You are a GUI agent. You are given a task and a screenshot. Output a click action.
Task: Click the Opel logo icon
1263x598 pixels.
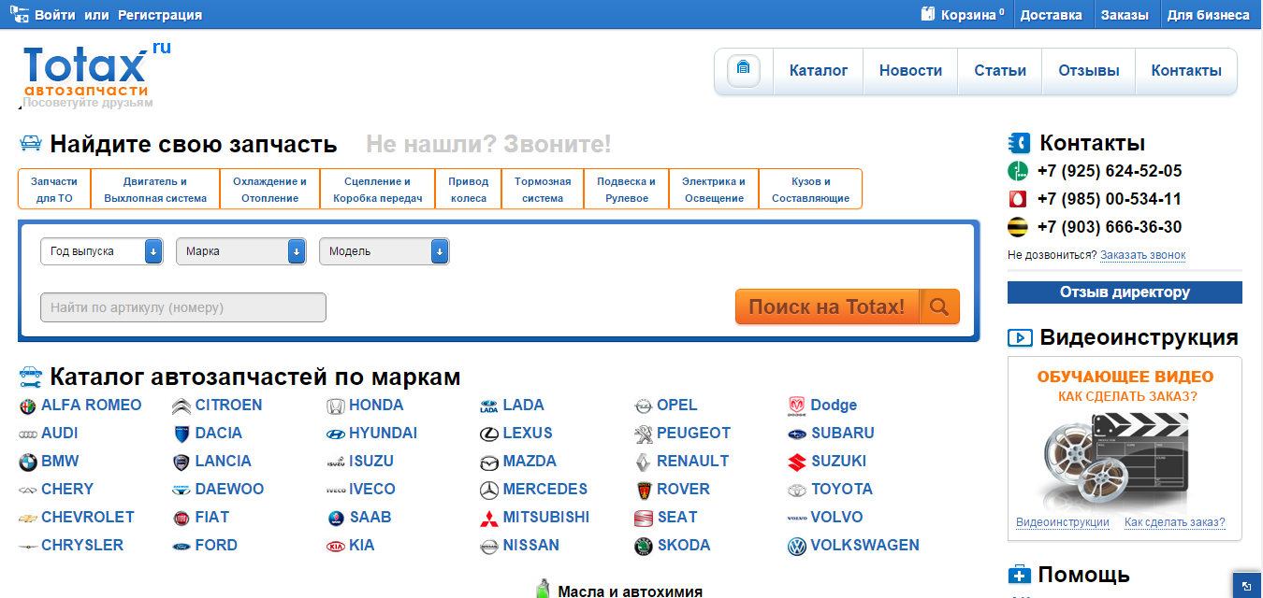643,406
